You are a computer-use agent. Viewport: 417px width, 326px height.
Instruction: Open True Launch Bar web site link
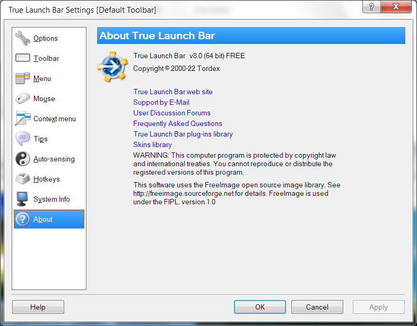pyautogui.click(x=173, y=92)
